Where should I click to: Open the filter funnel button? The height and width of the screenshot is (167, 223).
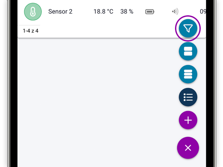[x=188, y=28]
